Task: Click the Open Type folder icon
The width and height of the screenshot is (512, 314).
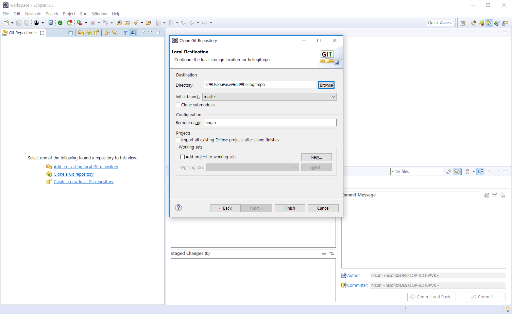Action: pyautogui.click(x=119, y=23)
